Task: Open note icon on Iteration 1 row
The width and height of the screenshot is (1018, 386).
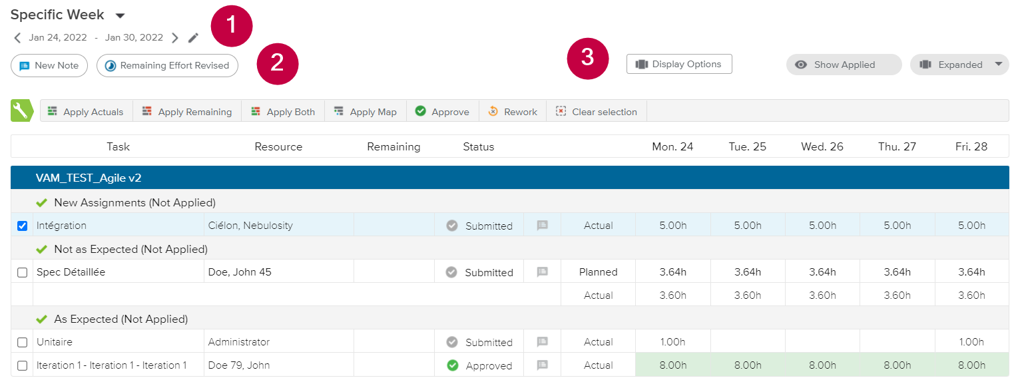Action: 543,365
